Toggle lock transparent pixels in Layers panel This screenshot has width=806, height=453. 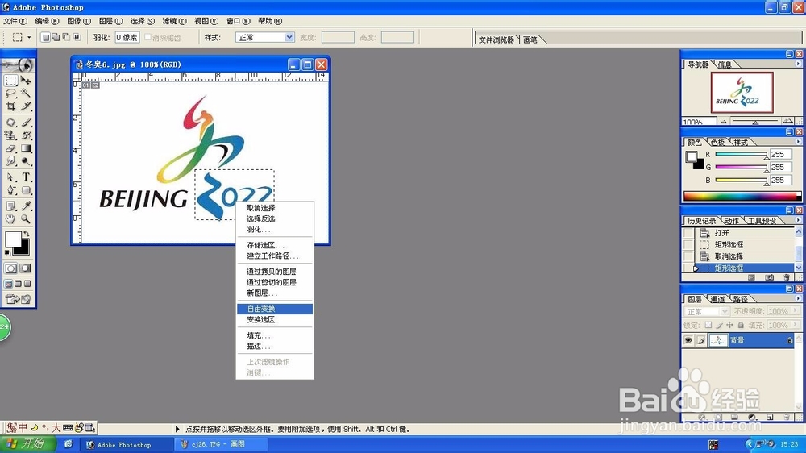[x=708, y=325]
